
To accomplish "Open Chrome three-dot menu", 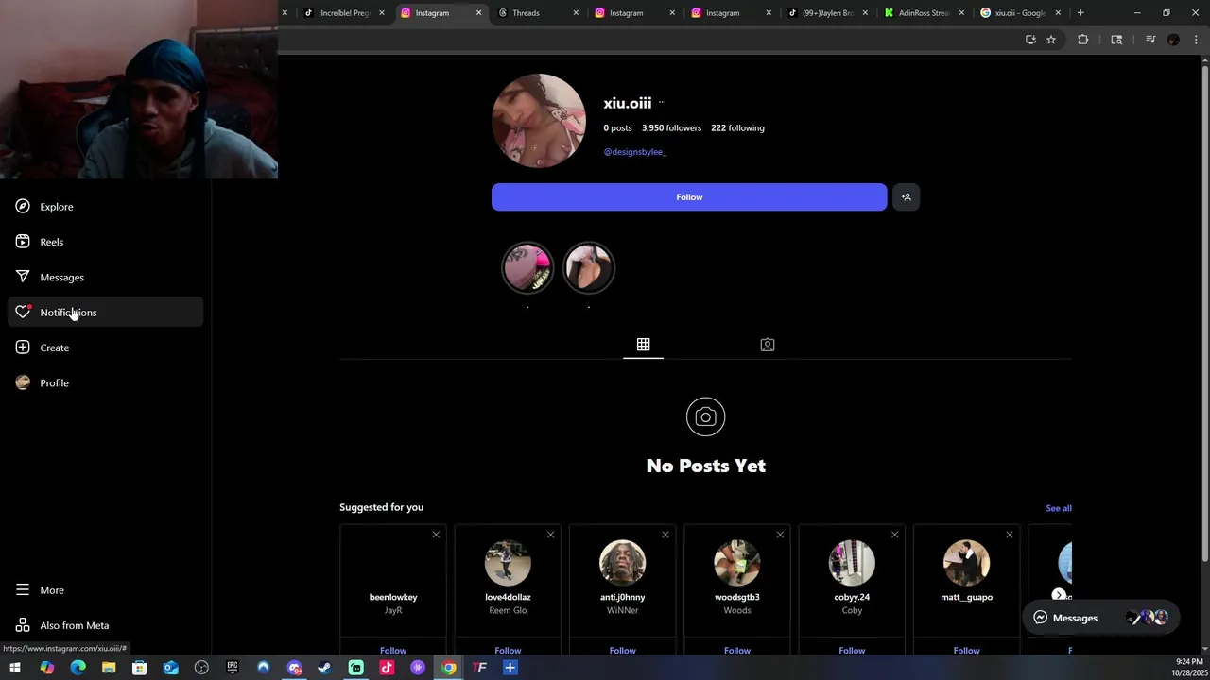I will 1196,40.
